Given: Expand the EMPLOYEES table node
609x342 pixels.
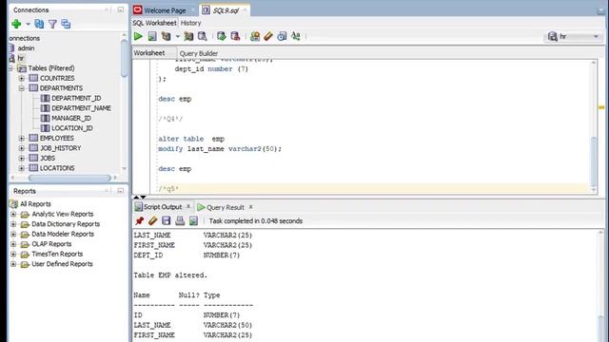Looking at the screenshot, I should click(22, 138).
